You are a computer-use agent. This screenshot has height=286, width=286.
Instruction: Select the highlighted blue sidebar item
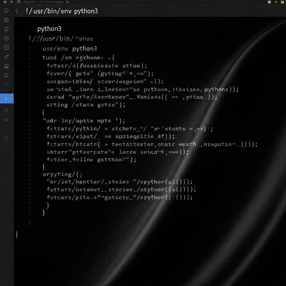click(6, 98)
